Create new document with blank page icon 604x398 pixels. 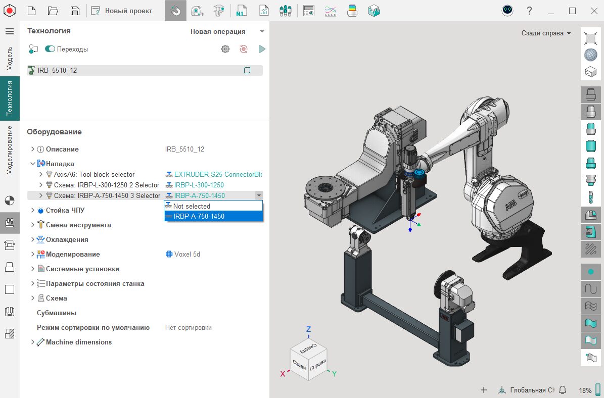point(31,11)
